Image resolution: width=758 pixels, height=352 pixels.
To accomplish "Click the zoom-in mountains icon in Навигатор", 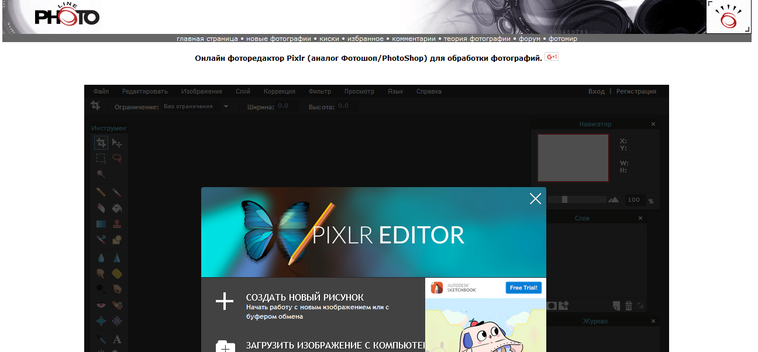I will 614,200.
